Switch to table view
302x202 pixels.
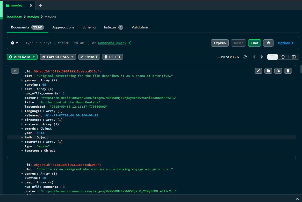(293, 57)
